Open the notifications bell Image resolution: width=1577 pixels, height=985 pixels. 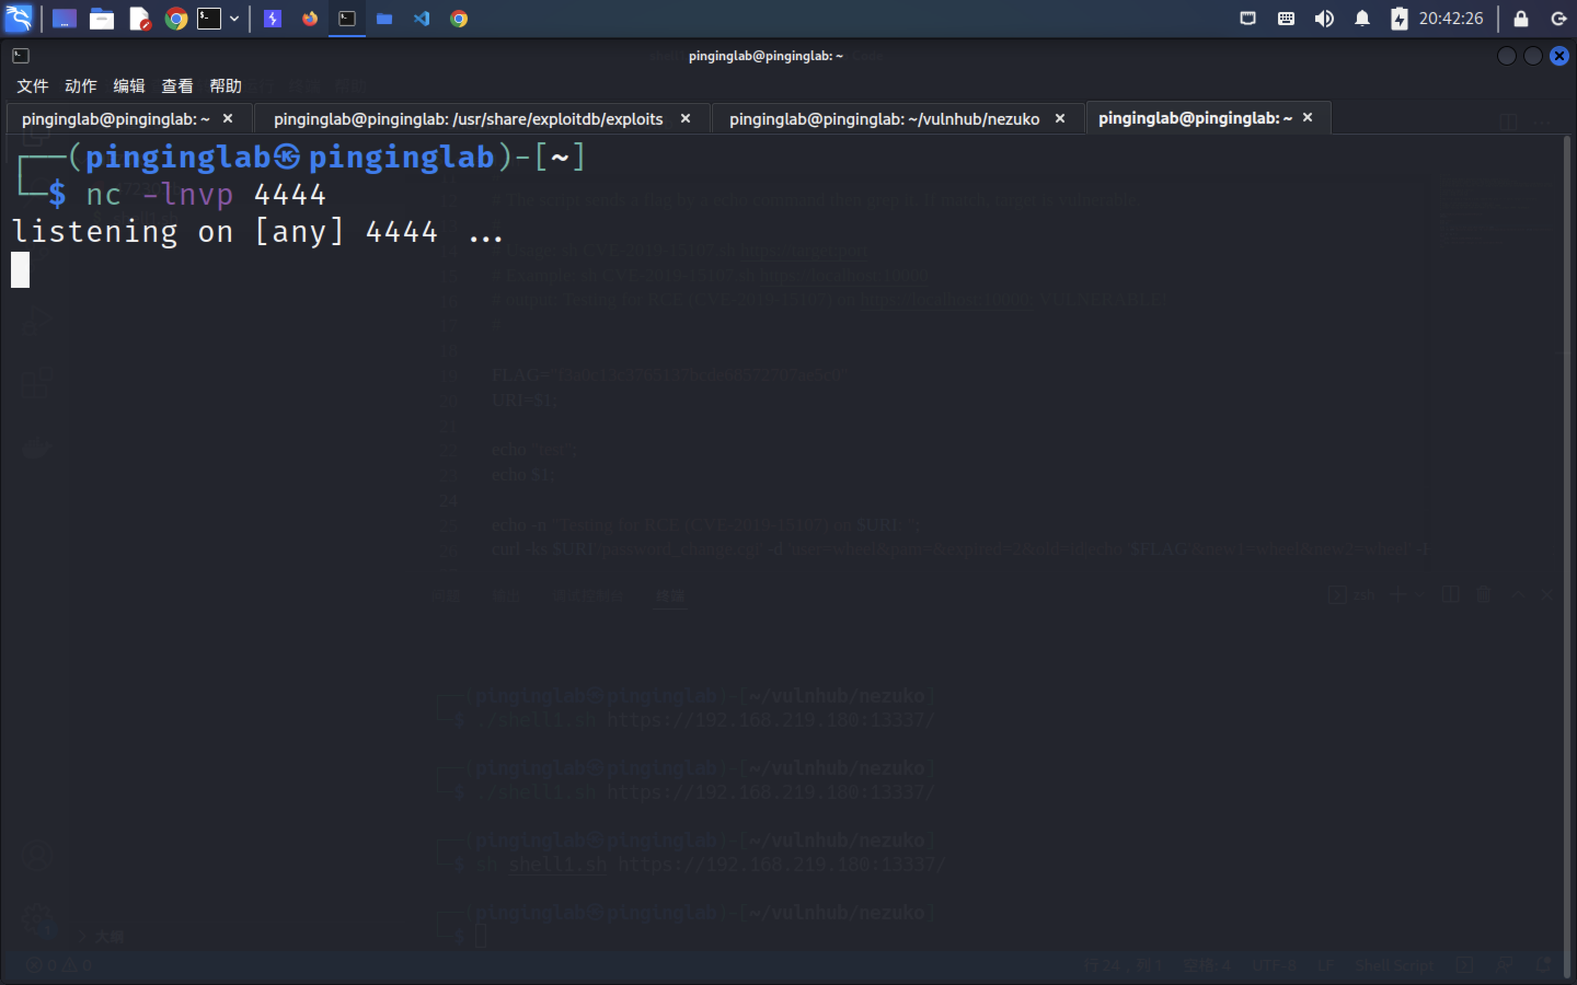1362,18
